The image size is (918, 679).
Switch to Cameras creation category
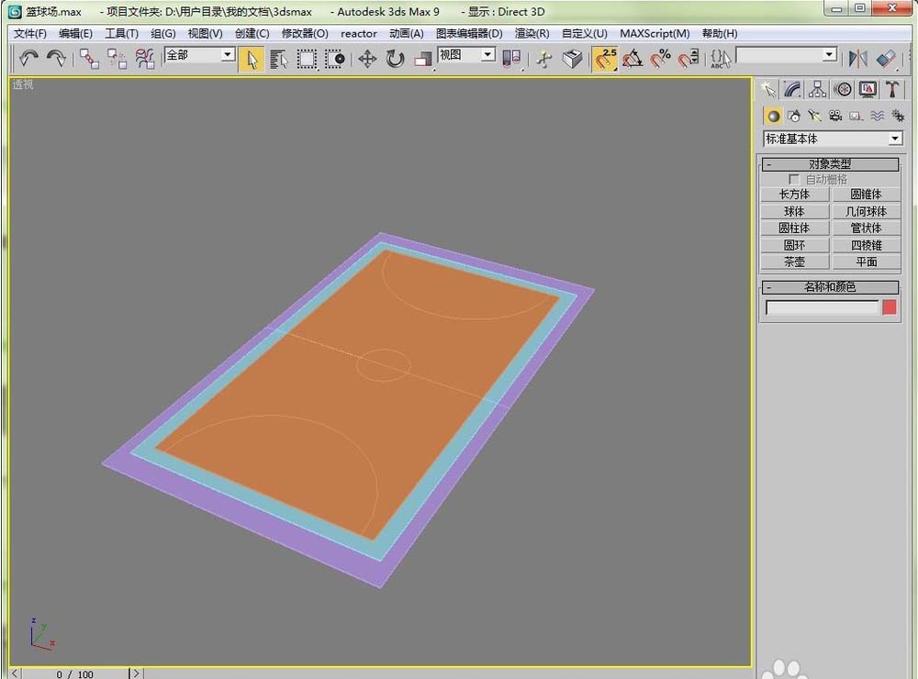[x=835, y=116]
